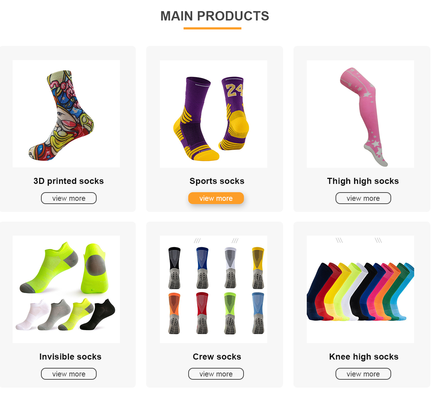Open the colorful Knee high socks image
435x393 pixels.
click(x=360, y=289)
